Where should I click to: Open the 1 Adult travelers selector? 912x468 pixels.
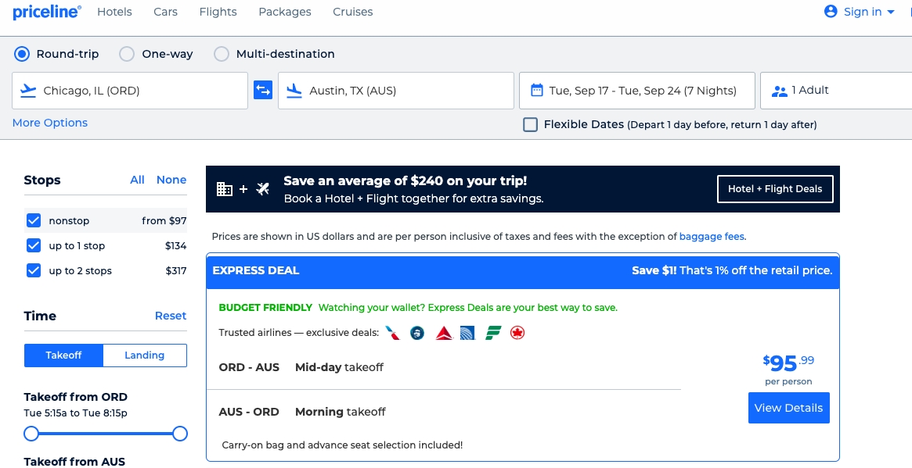[836, 91]
